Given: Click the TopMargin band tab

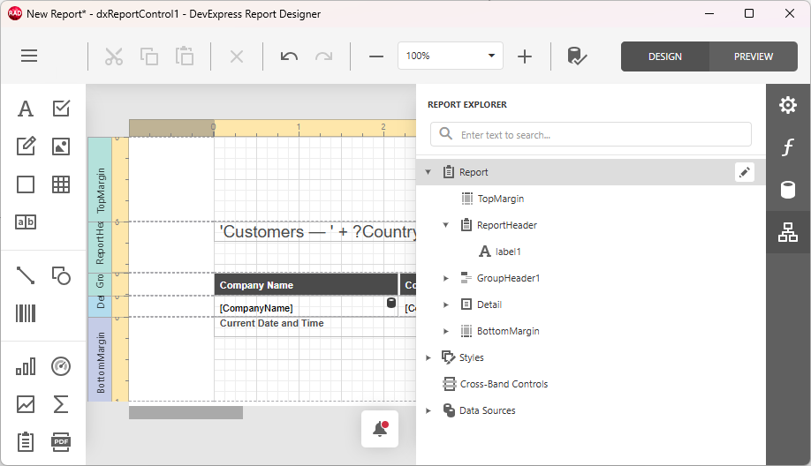Looking at the screenshot, I should pos(100,179).
